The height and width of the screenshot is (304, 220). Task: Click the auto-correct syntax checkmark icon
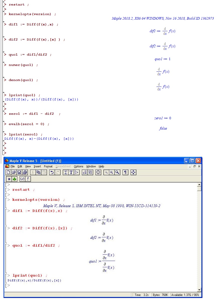[22, 179]
